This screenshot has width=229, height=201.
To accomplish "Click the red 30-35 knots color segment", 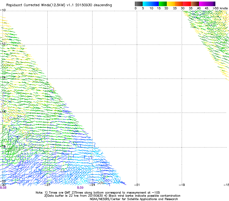I will [187, 4].
